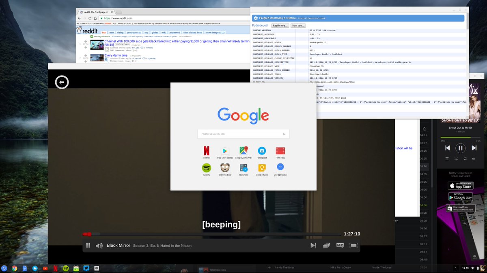Open reddit's 'wiki' tab
The width and height of the screenshot is (487, 273).
(164, 32)
